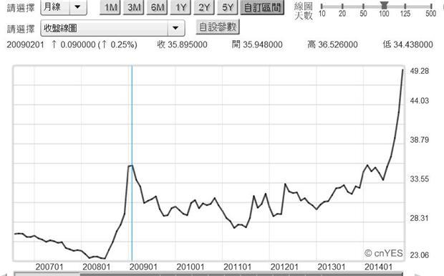The height and width of the screenshot is (276, 444).
Task: Open the 月線 period dropdown
Action: 64,7
